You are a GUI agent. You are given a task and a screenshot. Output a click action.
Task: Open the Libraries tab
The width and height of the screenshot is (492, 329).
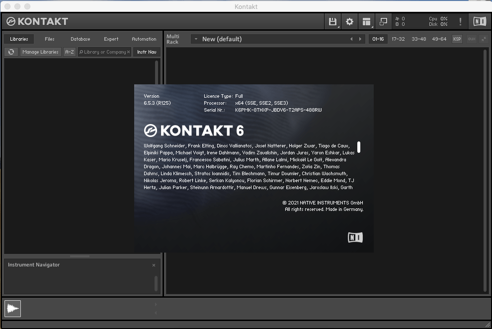point(19,39)
